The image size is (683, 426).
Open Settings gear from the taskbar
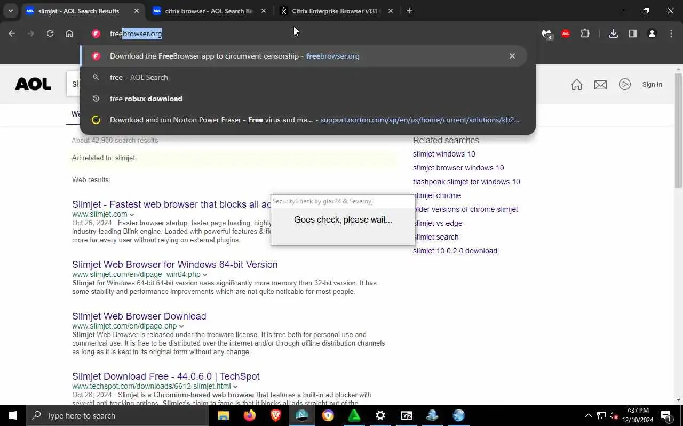(380, 415)
